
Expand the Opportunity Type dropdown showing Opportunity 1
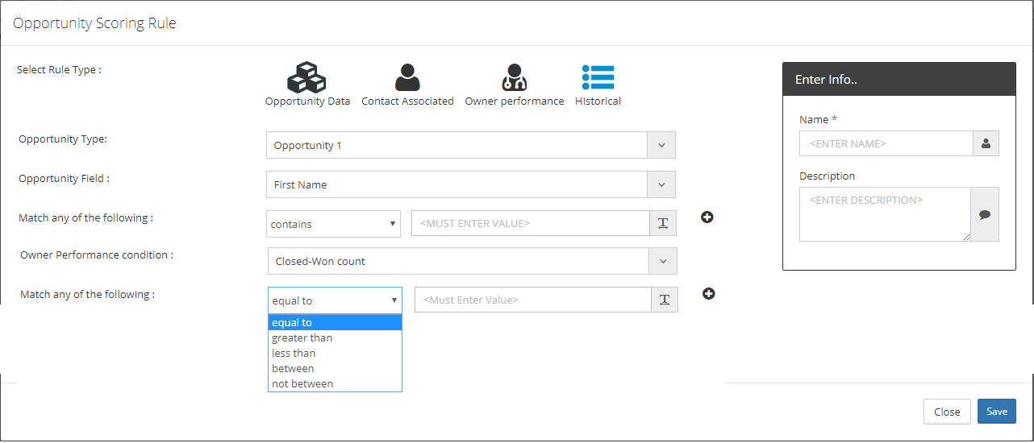pyautogui.click(x=471, y=145)
